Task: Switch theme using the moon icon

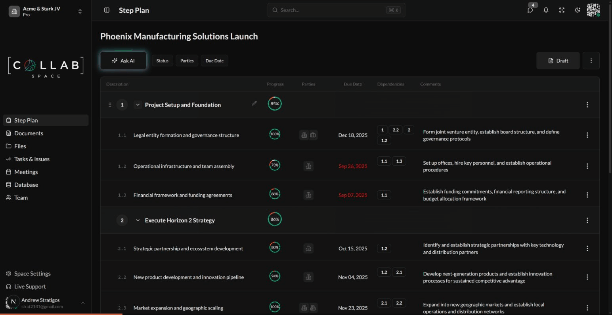Action: (578, 10)
